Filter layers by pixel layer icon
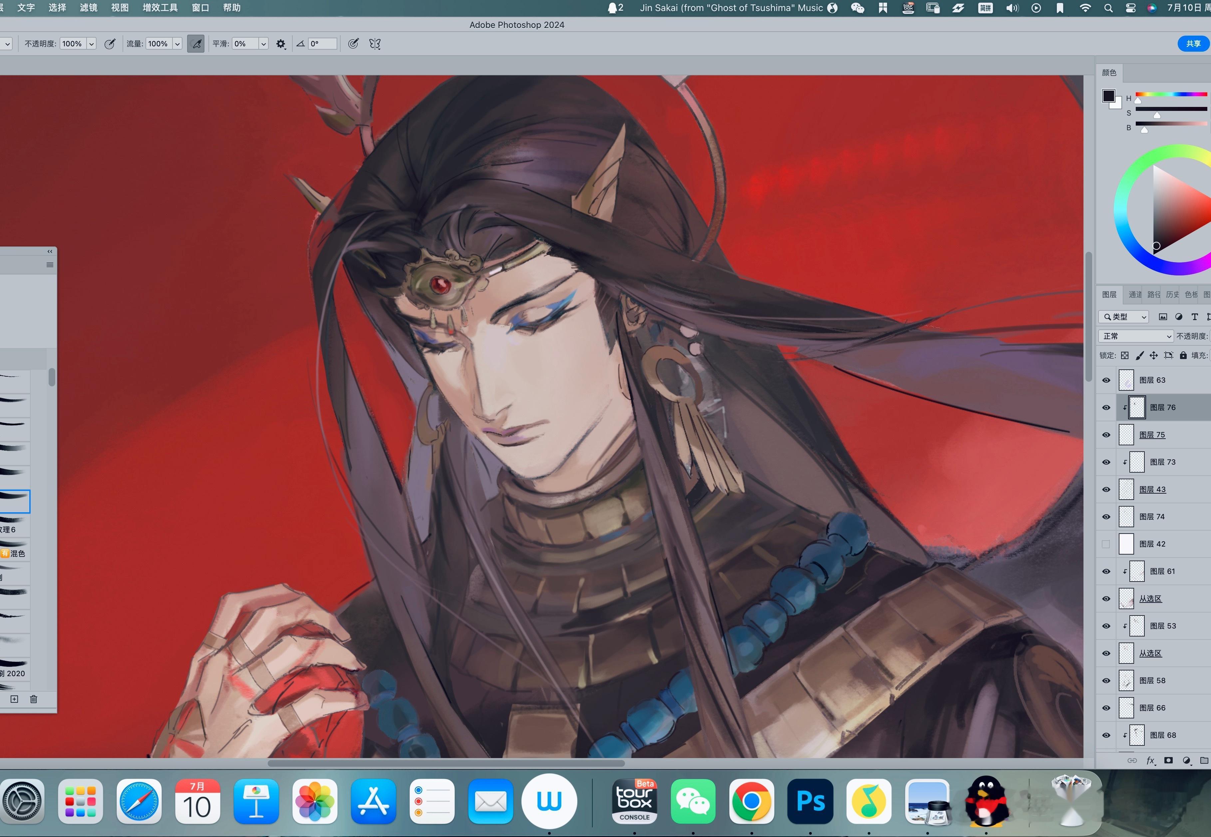Screen dimensions: 1211x837 pyautogui.click(x=1163, y=317)
